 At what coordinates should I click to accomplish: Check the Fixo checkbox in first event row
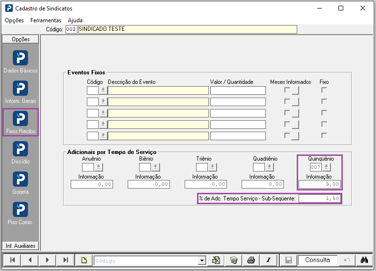coord(324,90)
